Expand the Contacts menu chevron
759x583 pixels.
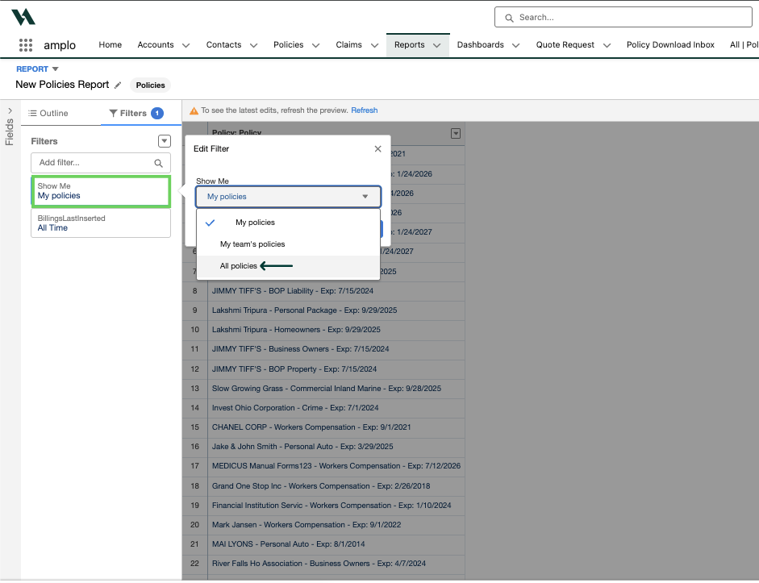coord(253,45)
